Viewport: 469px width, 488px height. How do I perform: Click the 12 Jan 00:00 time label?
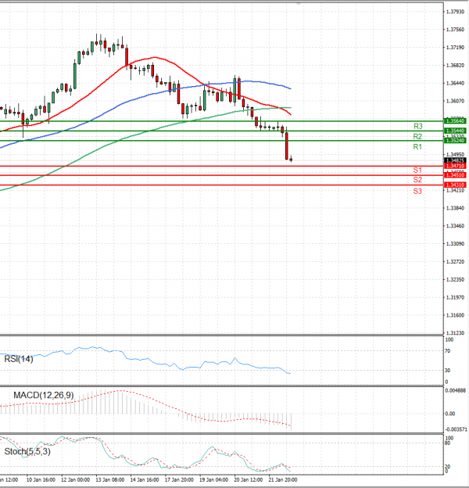76,479
